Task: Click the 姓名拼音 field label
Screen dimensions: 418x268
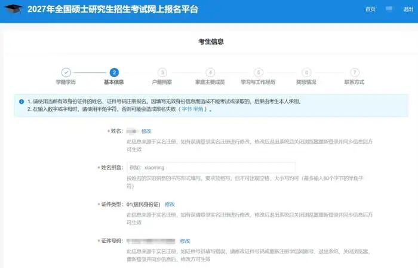Action: coord(112,168)
